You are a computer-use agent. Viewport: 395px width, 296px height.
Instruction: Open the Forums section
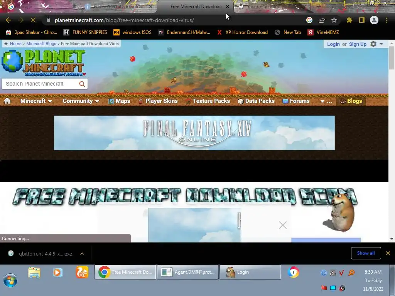tap(296, 101)
